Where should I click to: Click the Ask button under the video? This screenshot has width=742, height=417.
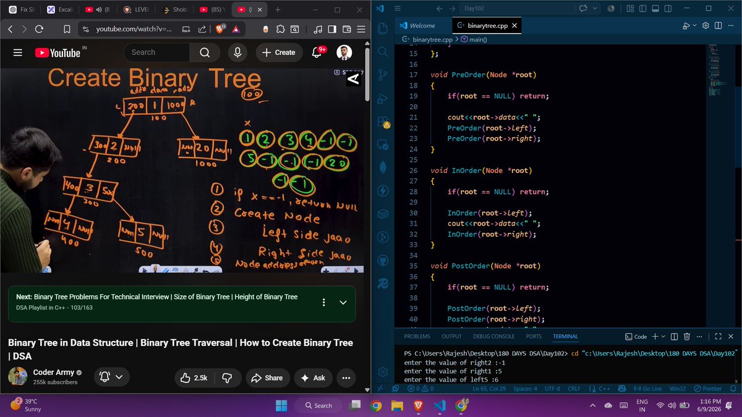pos(313,377)
